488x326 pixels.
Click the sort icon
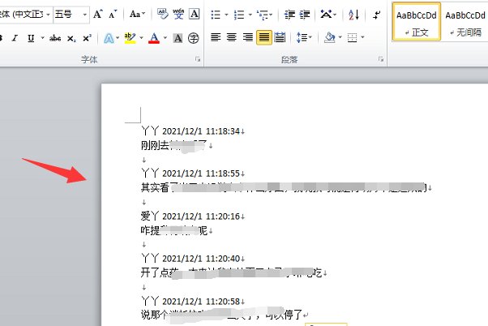pyautogui.click(x=353, y=14)
